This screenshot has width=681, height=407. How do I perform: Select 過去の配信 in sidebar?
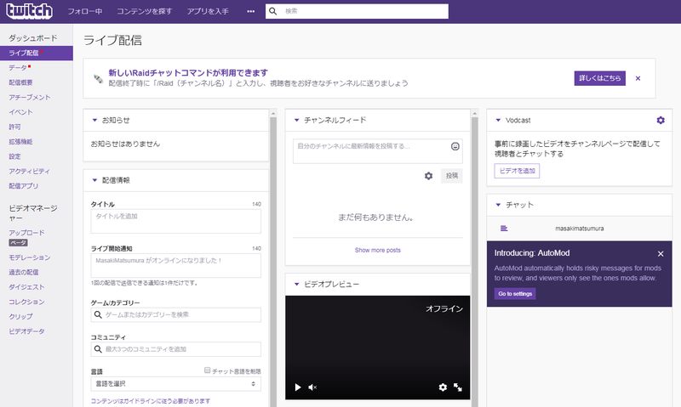tap(24, 272)
